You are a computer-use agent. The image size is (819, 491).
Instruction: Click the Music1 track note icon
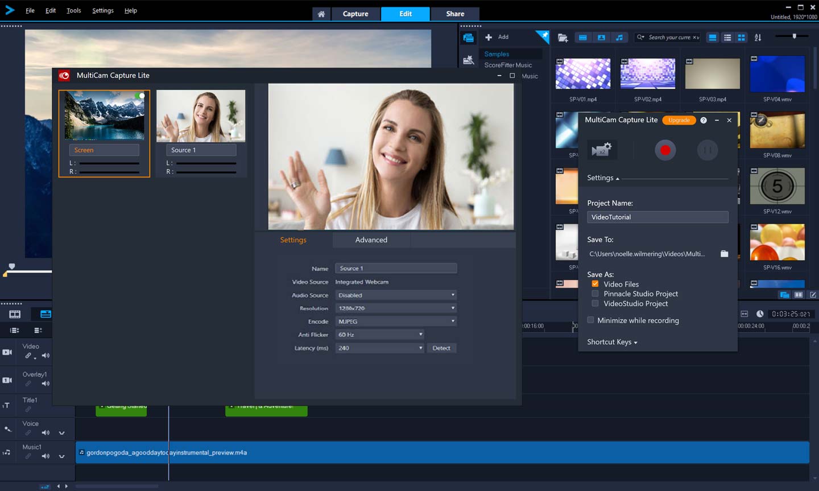pyautogui.click(x=7, y=452)
